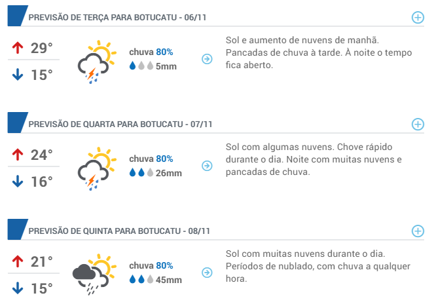
Task: Open the Previsão de Quarta para Botucatu heading
Action: pyautogui.click(x=120, y=124)
